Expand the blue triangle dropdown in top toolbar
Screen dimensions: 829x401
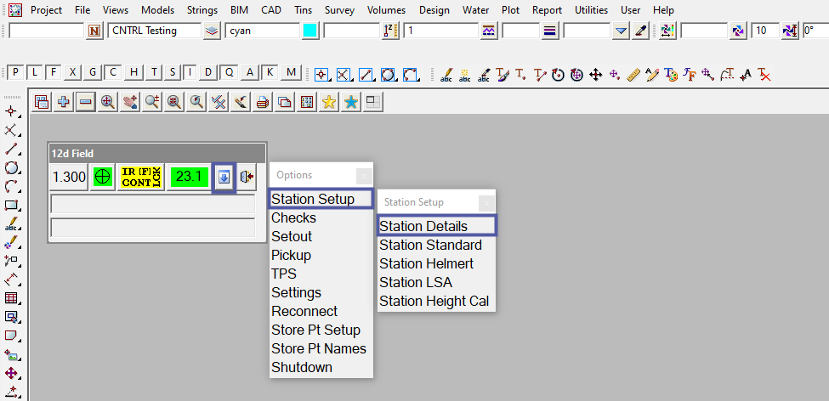pos(621,31)
